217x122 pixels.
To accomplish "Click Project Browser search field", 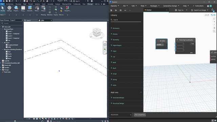I will (11, 23).
